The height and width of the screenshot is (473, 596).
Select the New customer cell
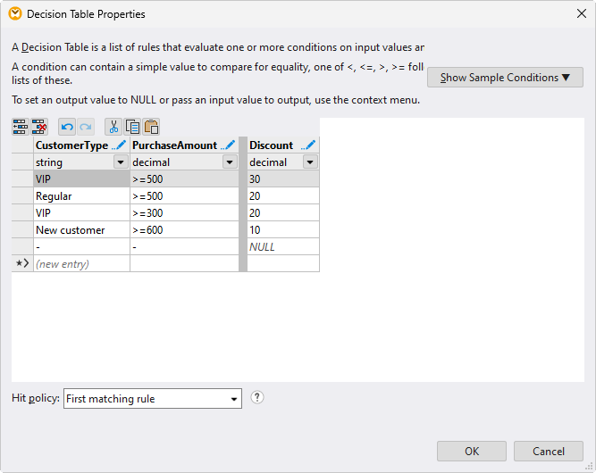coord(80,230)
